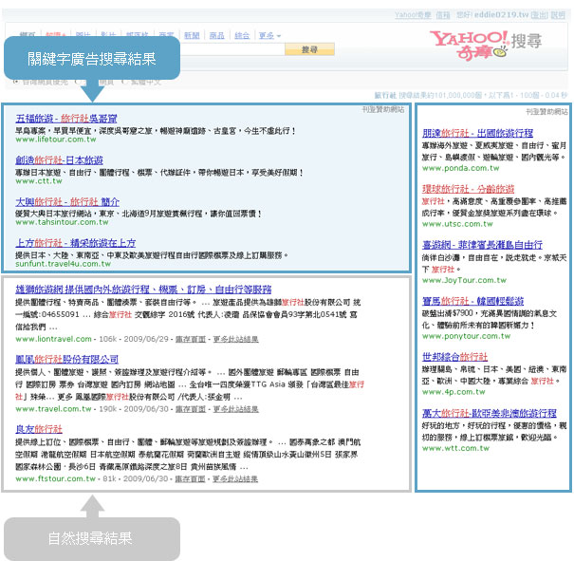This screenshot has height=561, width=574.
Task: Open 更多此站結果 for ftstour.com.tw
Action: [x=235, y=478]
